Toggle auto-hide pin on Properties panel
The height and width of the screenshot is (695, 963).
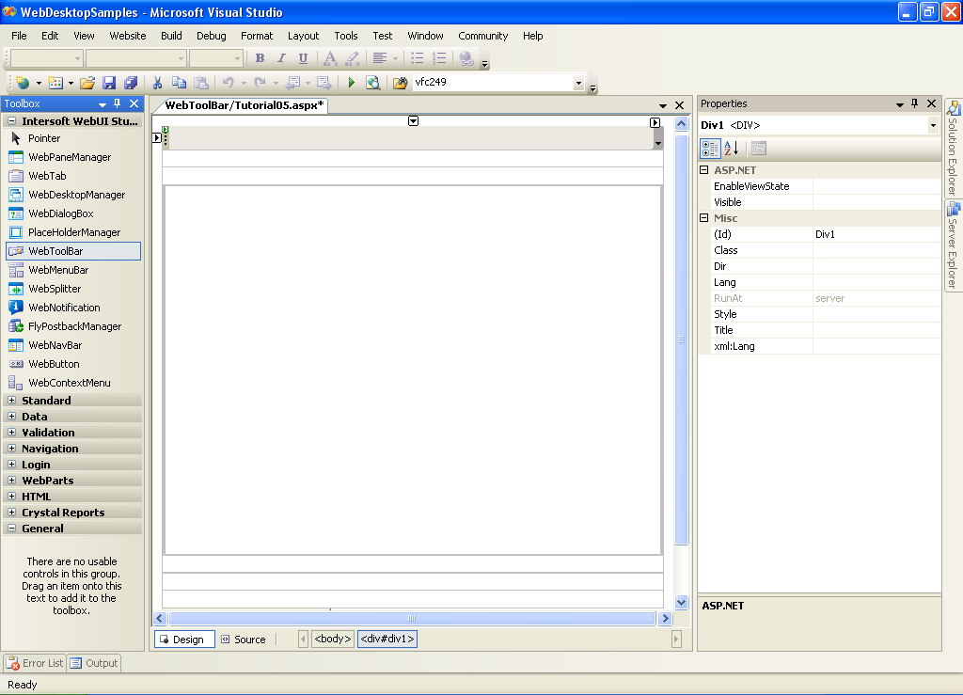click(x=914, y=103)
